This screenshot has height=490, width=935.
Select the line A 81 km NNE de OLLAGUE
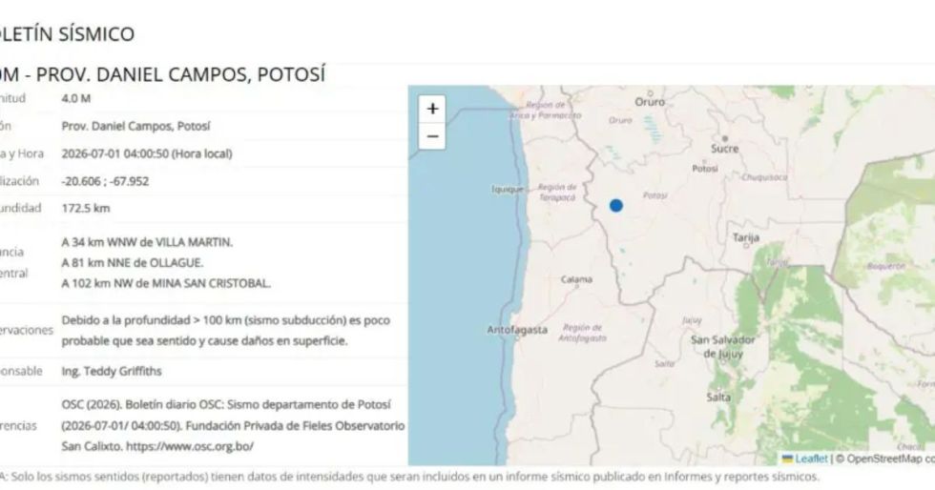133,262
